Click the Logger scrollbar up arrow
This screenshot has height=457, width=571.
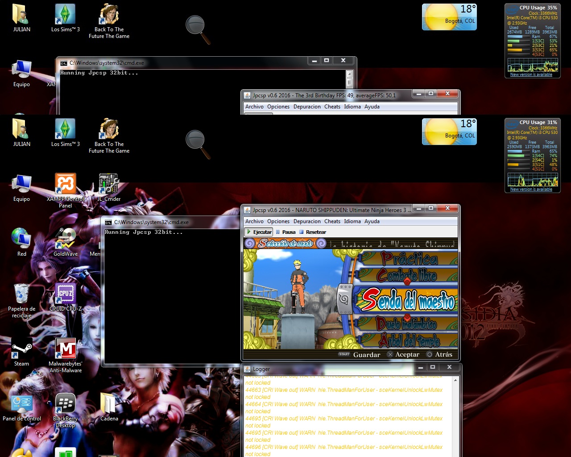pos(455,380)
